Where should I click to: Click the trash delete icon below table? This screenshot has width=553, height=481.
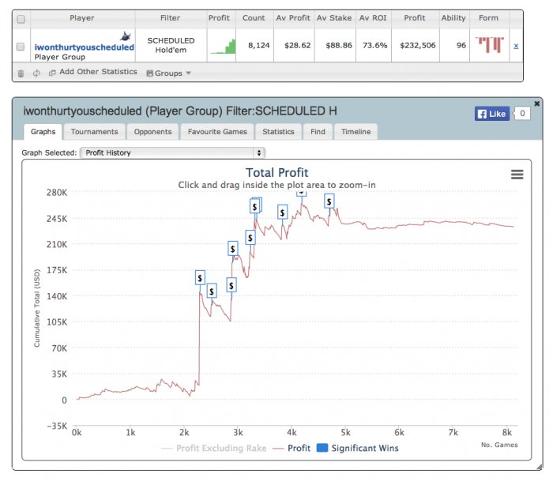21,73
